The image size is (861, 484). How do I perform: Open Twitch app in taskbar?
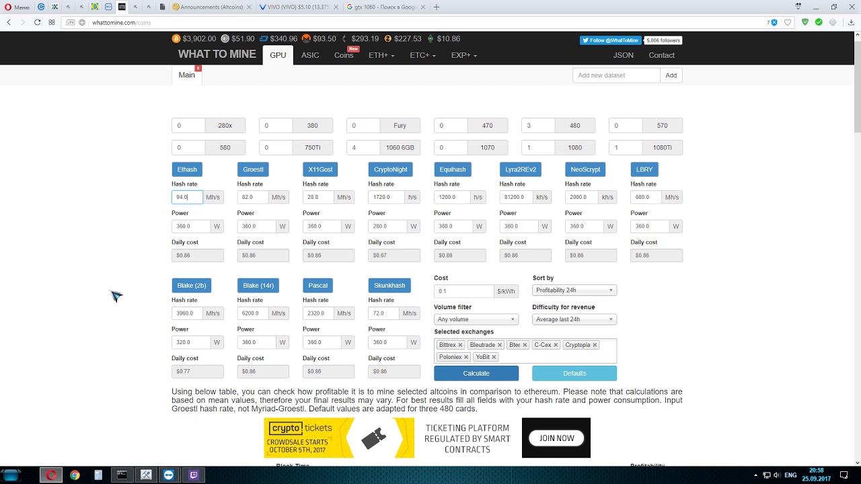point(194,475)
